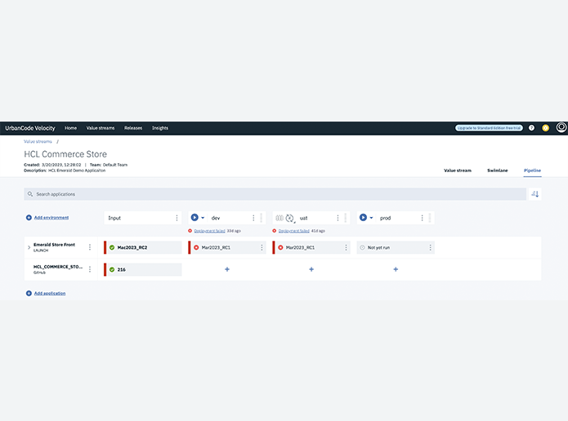Open the help question mark icon
The height and width of the screenshot is (421, 568).
531,128
